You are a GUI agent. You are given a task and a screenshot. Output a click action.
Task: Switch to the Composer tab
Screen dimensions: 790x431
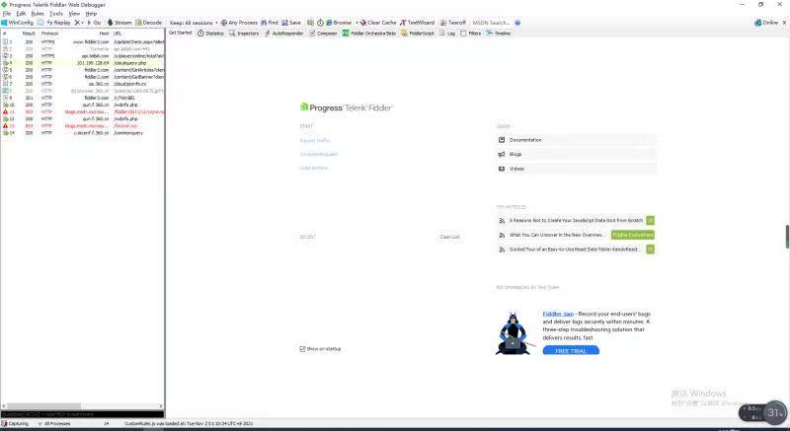[x=323, y=34]
